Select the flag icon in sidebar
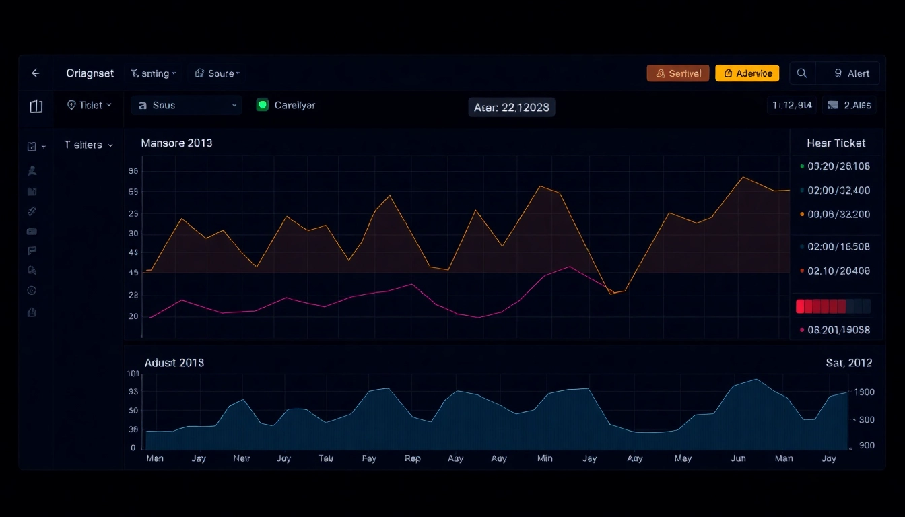The height and width of the screenshot is (517, 905). pyautogui.click(x=32, y=250)
